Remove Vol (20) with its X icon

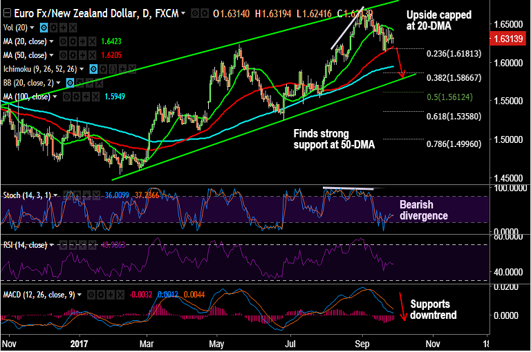(x=73, y=28)
